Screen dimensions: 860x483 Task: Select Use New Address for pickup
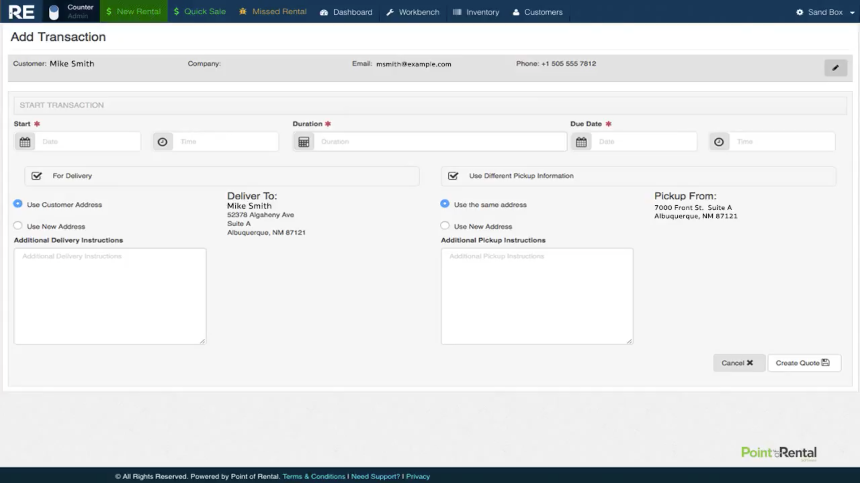click(445, 226)
